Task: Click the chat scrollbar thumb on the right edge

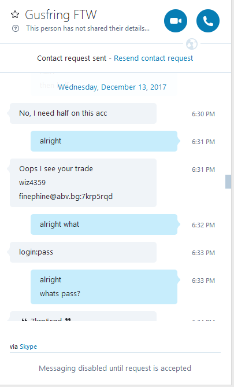Action: pos(228,182)
